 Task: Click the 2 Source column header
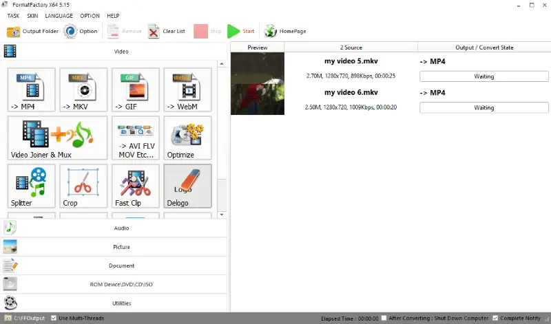351,47
